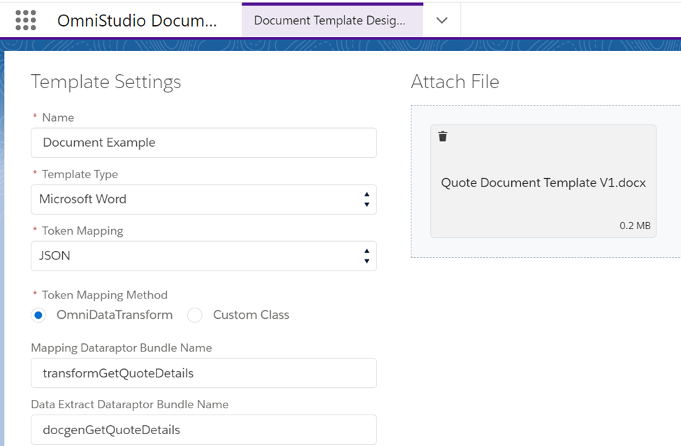
Task: Expand the chevron next to the tab
Action: click(x=441, y=20)
